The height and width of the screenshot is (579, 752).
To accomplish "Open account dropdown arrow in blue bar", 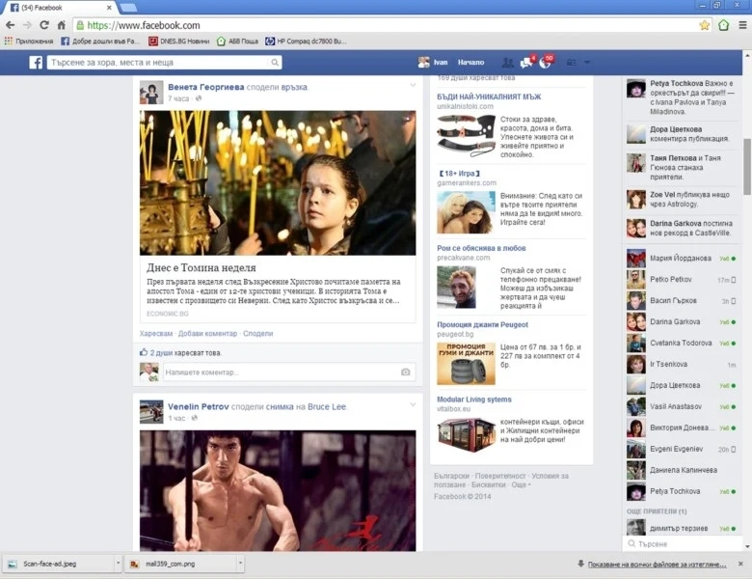I will [x=587, y=63].
